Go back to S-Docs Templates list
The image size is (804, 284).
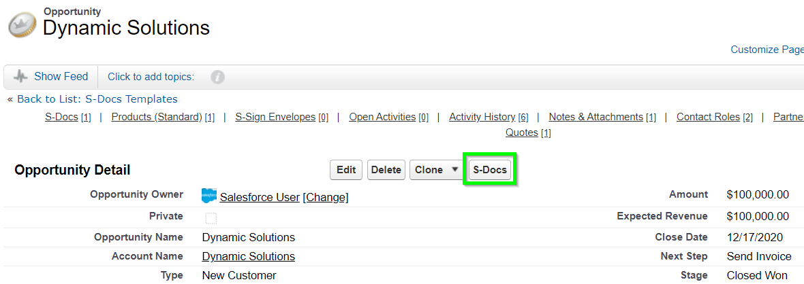[x=97, y=99]
